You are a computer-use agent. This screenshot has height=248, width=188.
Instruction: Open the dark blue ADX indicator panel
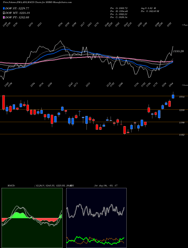(96, 218)
